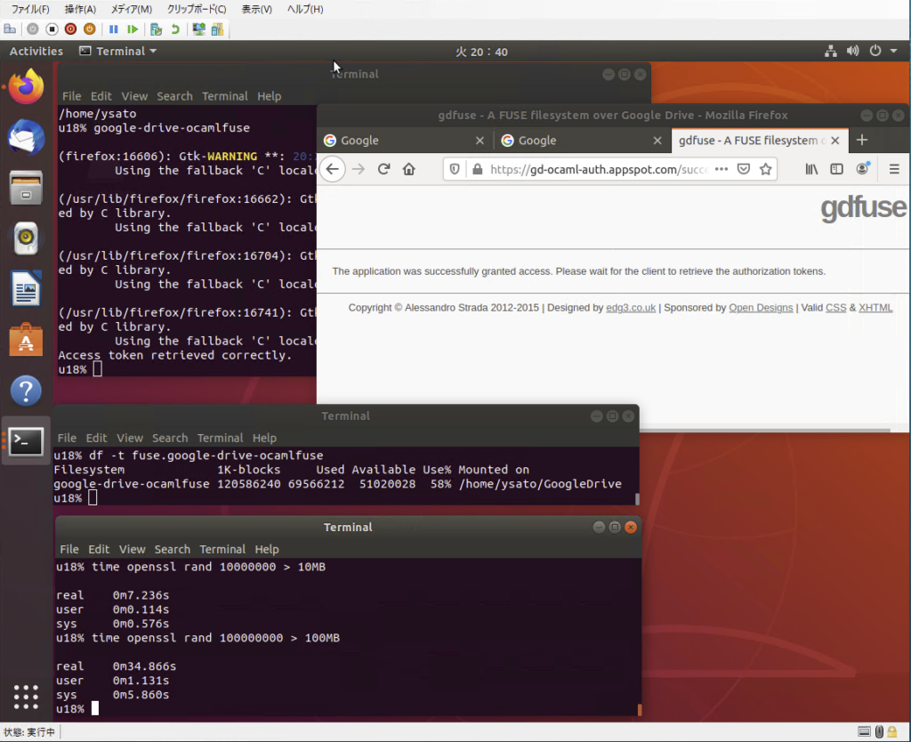Bookmark this page with the star icon
The width and height of the screenshot is (911, 742).
[x=765, y=169]
